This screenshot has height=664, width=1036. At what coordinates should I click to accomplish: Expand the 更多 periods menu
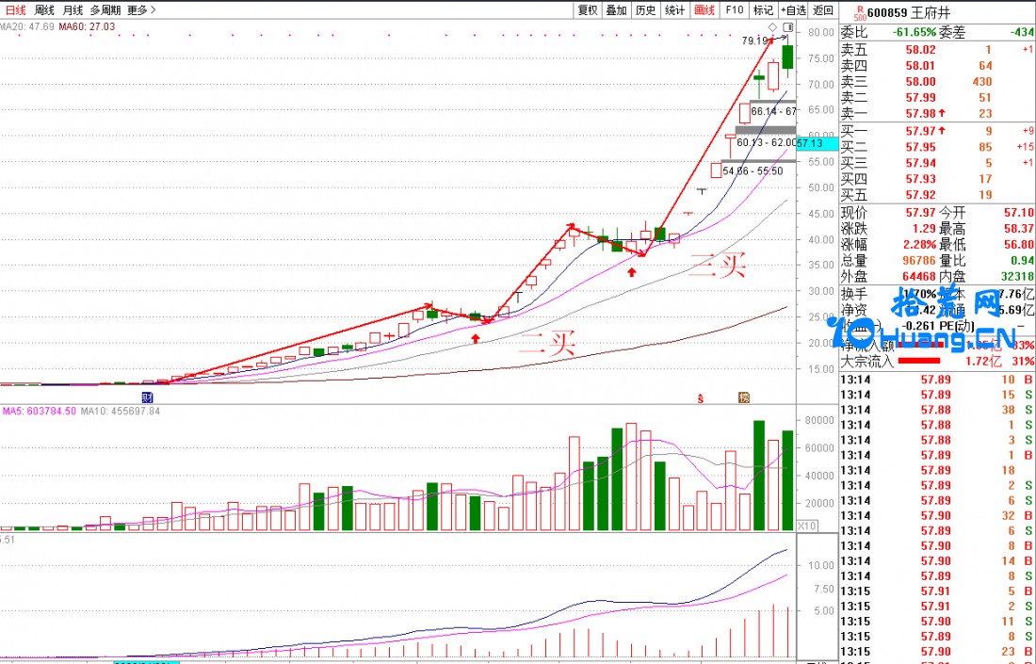tap(142, 10)
